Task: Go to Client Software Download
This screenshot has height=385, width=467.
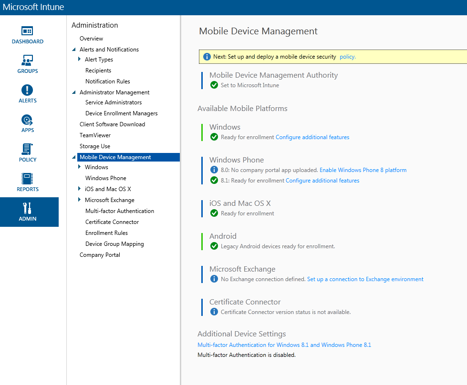Action: pos(112,124)
